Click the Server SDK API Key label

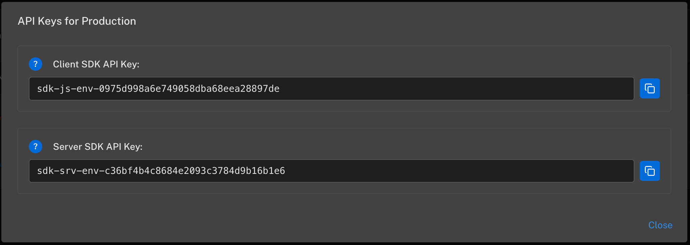98,146
